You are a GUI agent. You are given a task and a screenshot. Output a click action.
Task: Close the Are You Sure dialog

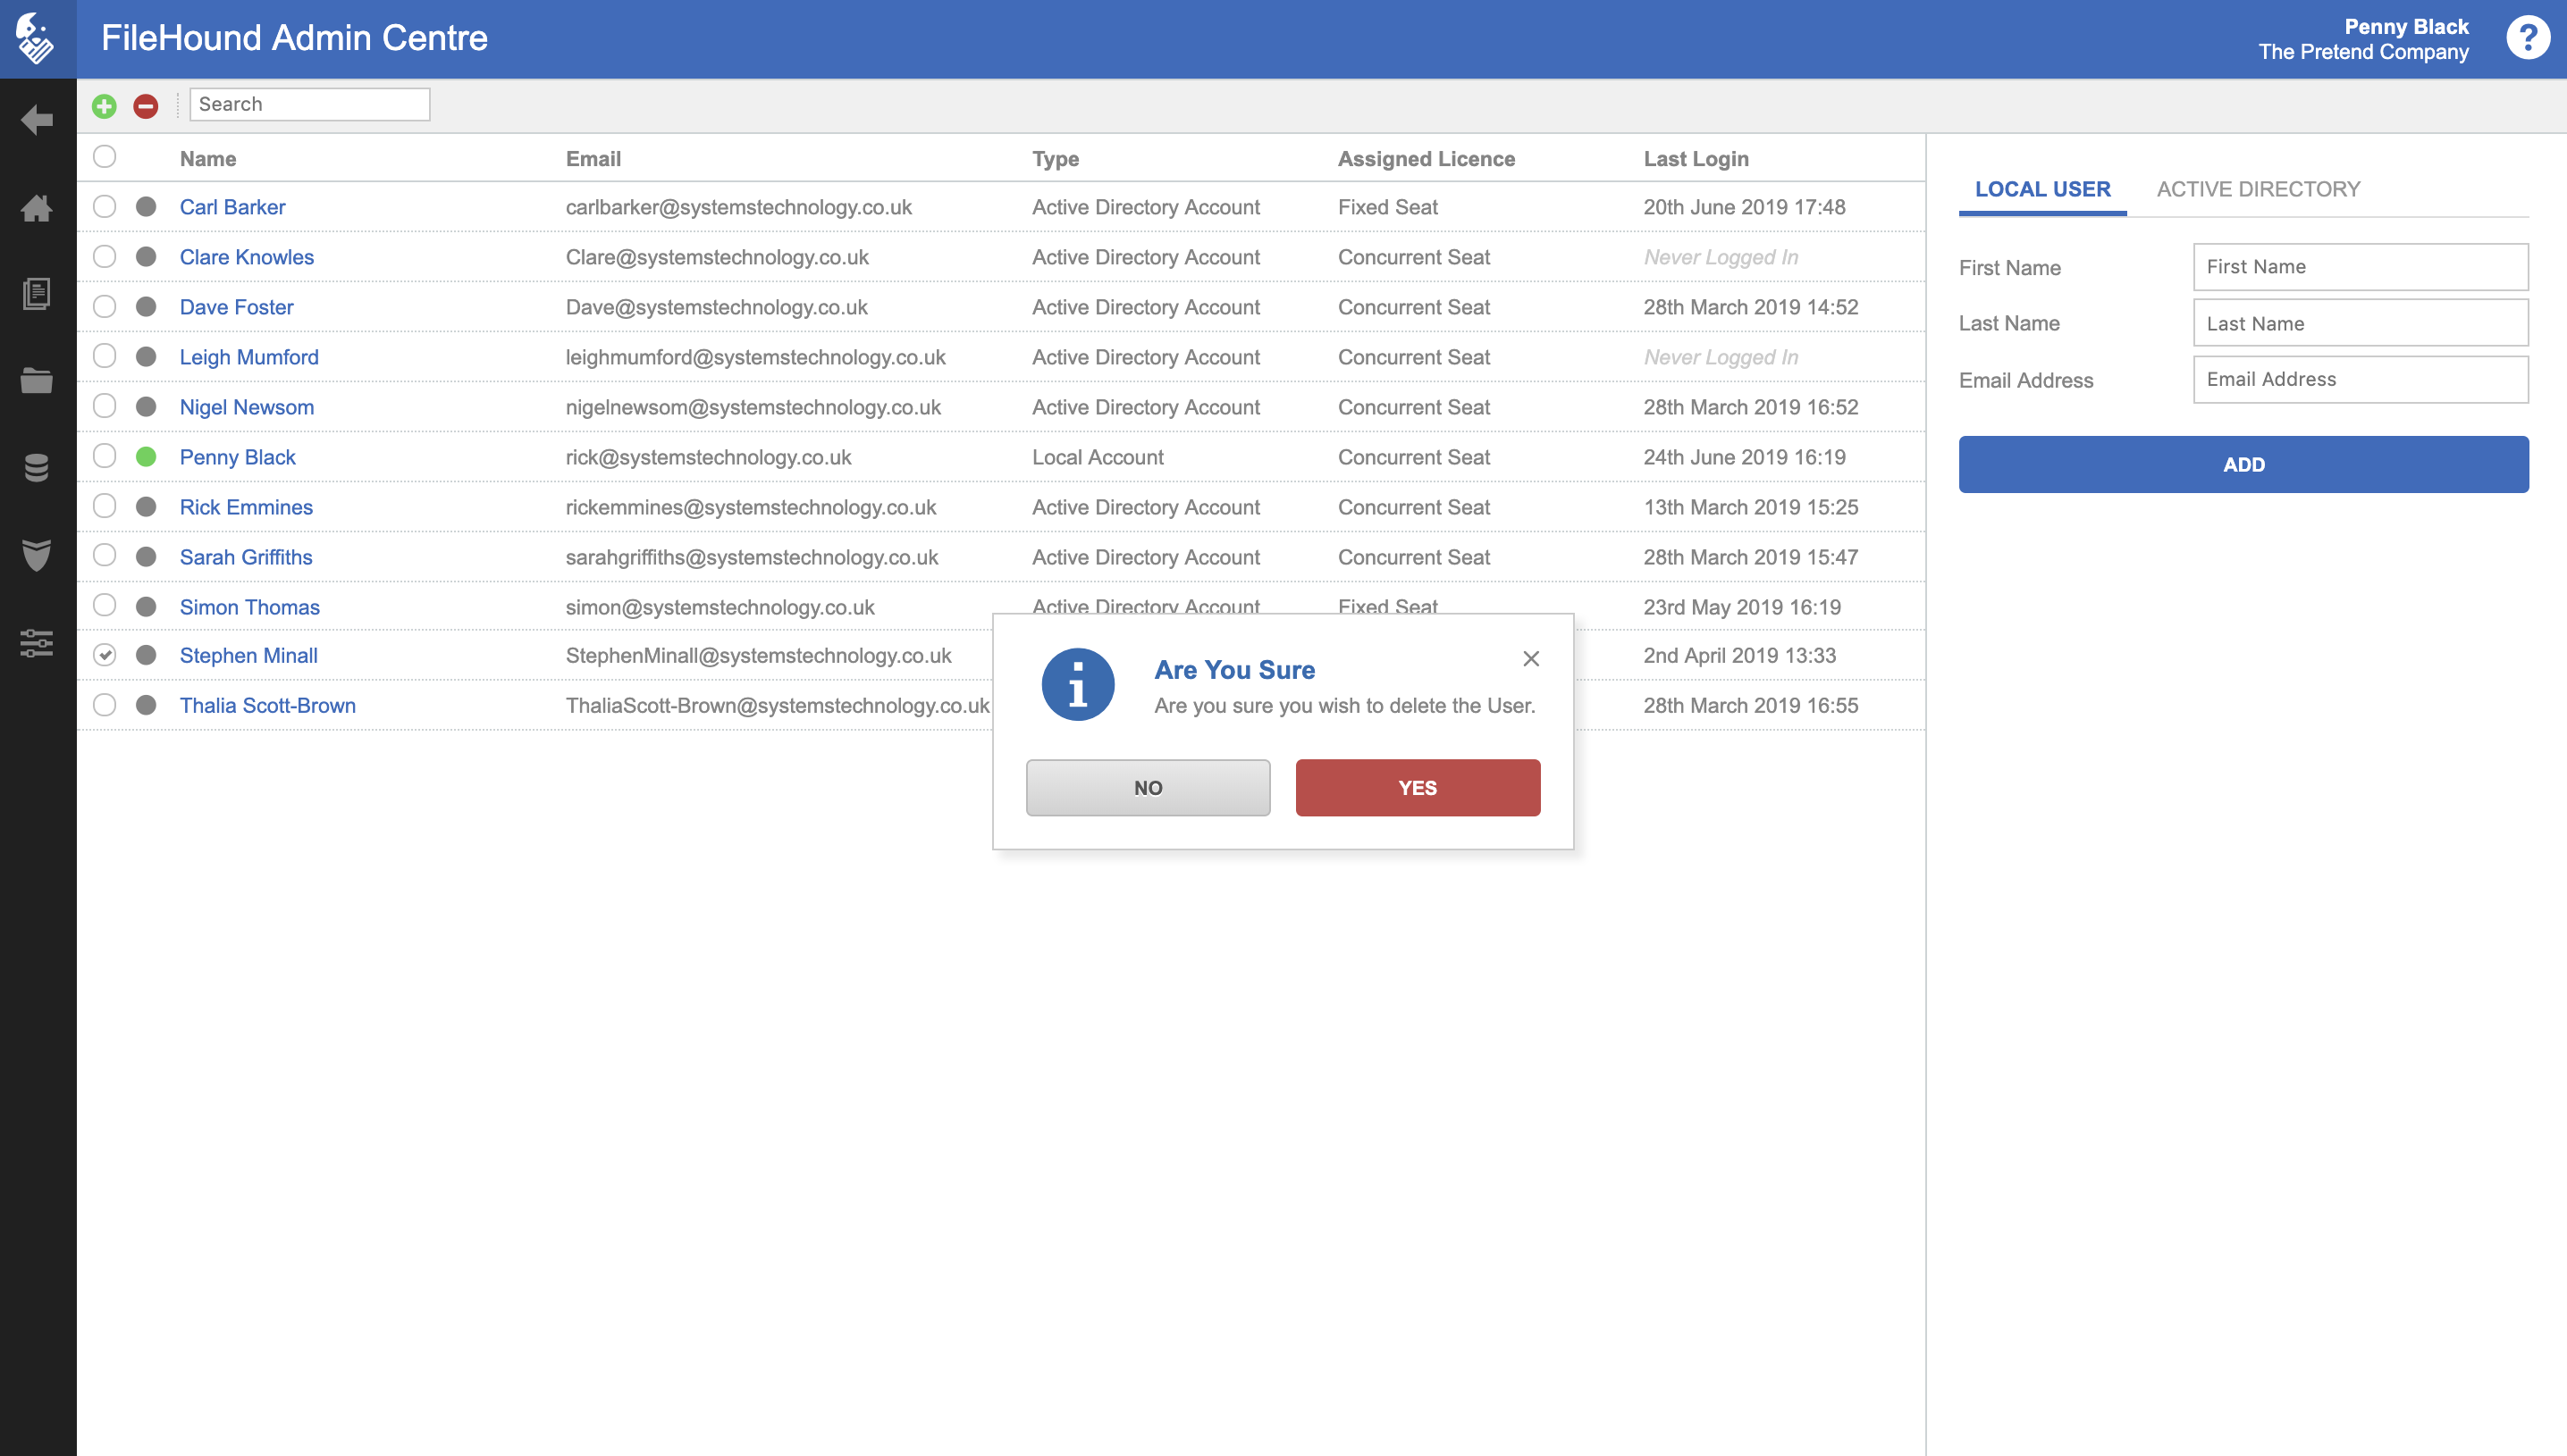1530,658
